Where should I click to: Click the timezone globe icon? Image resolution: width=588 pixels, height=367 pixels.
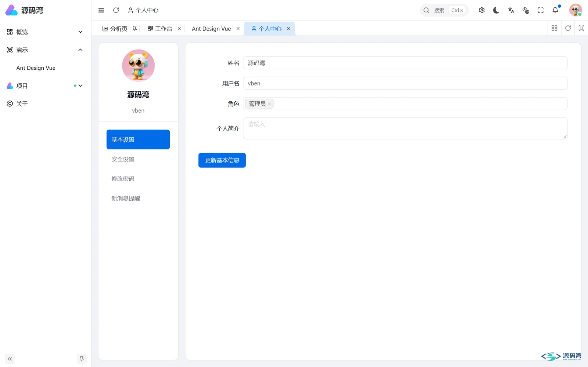point(526,10)
